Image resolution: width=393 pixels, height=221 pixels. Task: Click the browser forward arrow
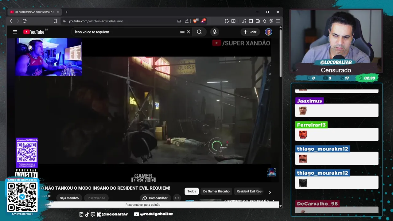18,21
